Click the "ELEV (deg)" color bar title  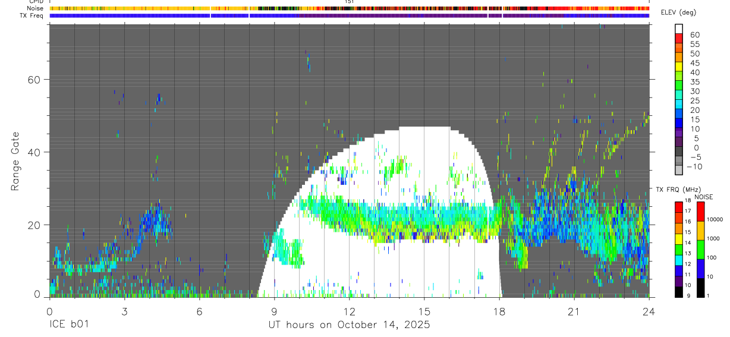point(678,12)
